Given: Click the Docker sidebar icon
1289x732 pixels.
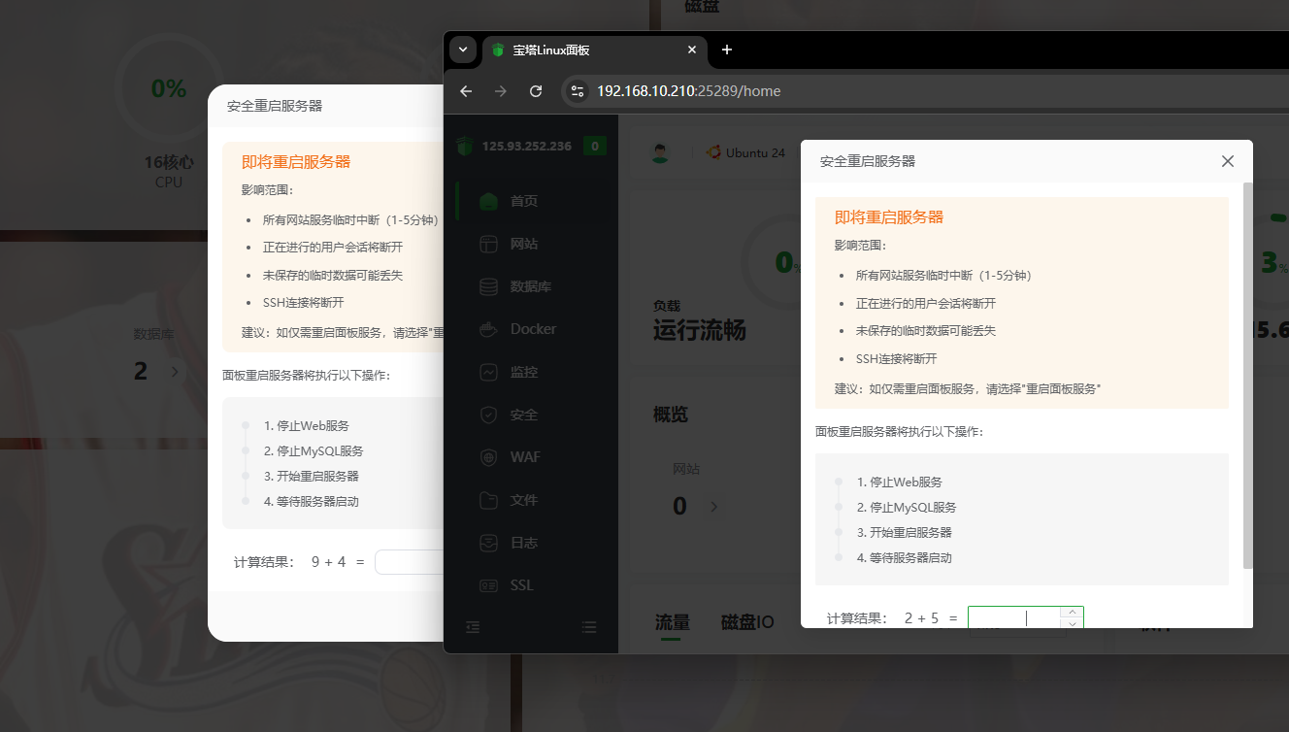Looking at the screenshot, I should [489, 329].
